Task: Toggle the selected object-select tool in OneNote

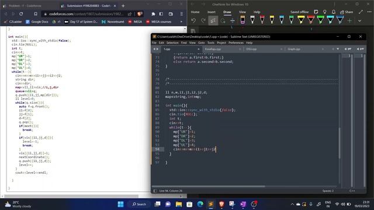Action: (x=213, y=21)
